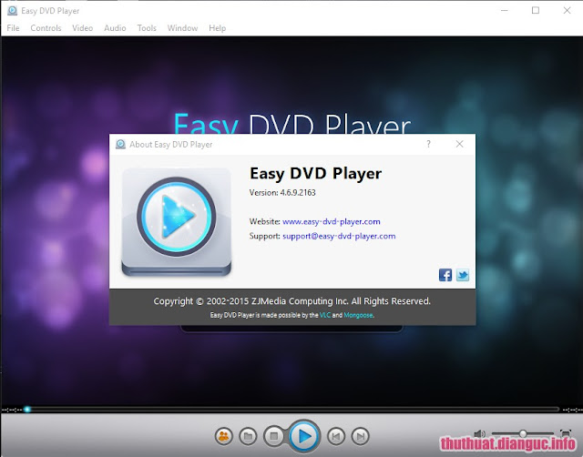Click the support@easy-dvd-player.com email link

point(339,237)
